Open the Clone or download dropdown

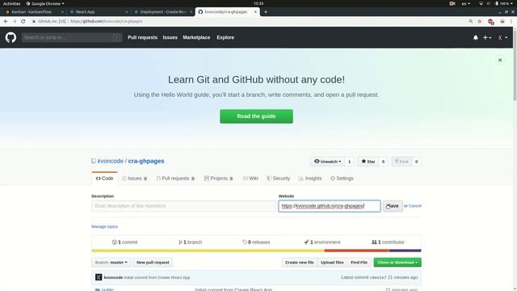397,262
